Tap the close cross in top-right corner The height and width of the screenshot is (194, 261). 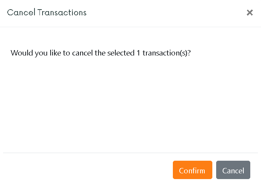tap(250, 13)
